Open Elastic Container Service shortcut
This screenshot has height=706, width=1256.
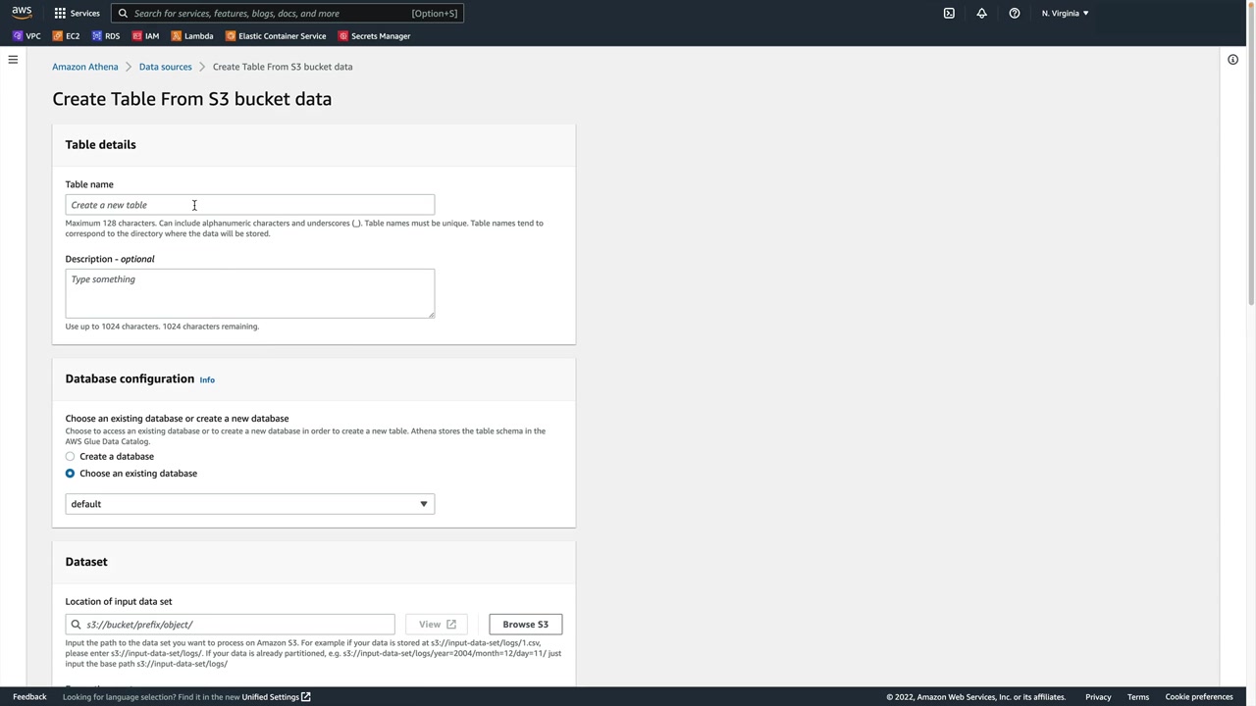pos(276,36)
